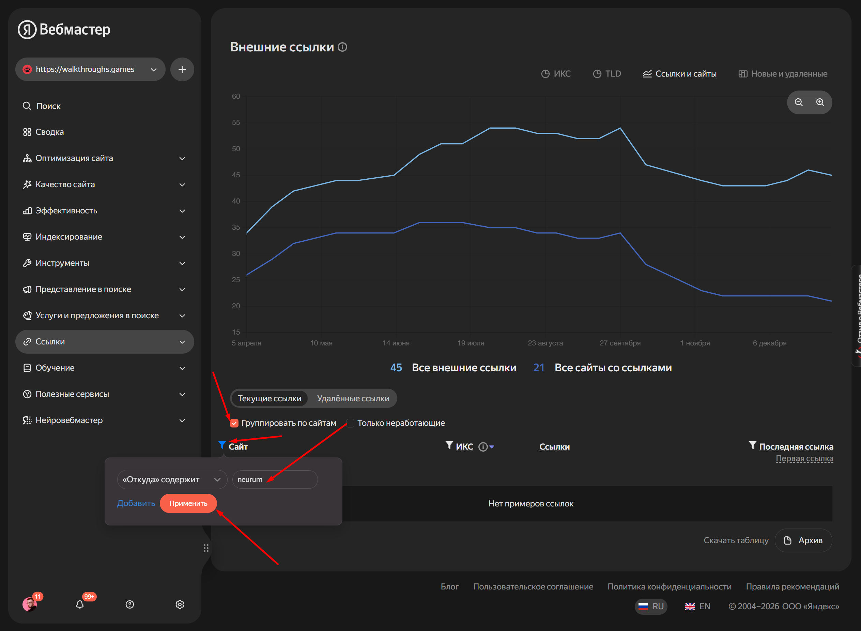861x631 pixels.
Task: Click the Сайт column filter icon
Action: click(x=222, y=445)
